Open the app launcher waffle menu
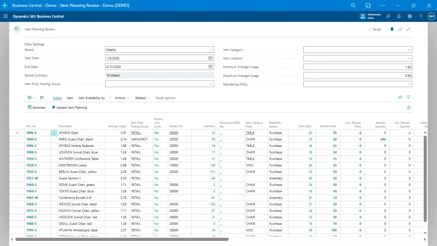Viewport: 437px width, 246px height. [x=5, y=16]
